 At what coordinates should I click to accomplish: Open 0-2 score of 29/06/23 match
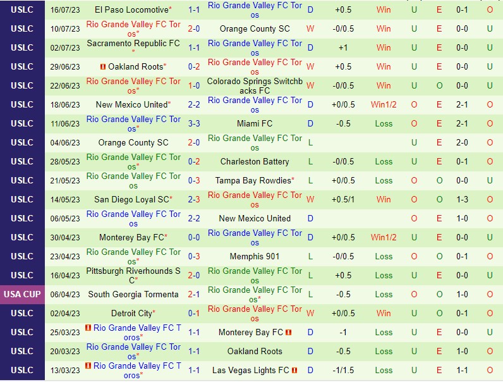pos(194,67)
